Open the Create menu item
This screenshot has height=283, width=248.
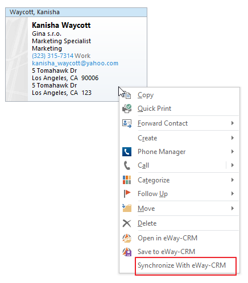point(179,138)
